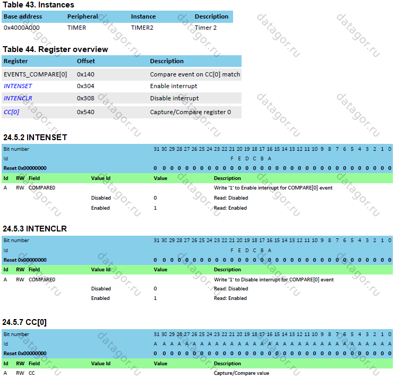Click 'Reset 0x00000000' in INTENSET table

pyautogui.click(x=25, y=168)
